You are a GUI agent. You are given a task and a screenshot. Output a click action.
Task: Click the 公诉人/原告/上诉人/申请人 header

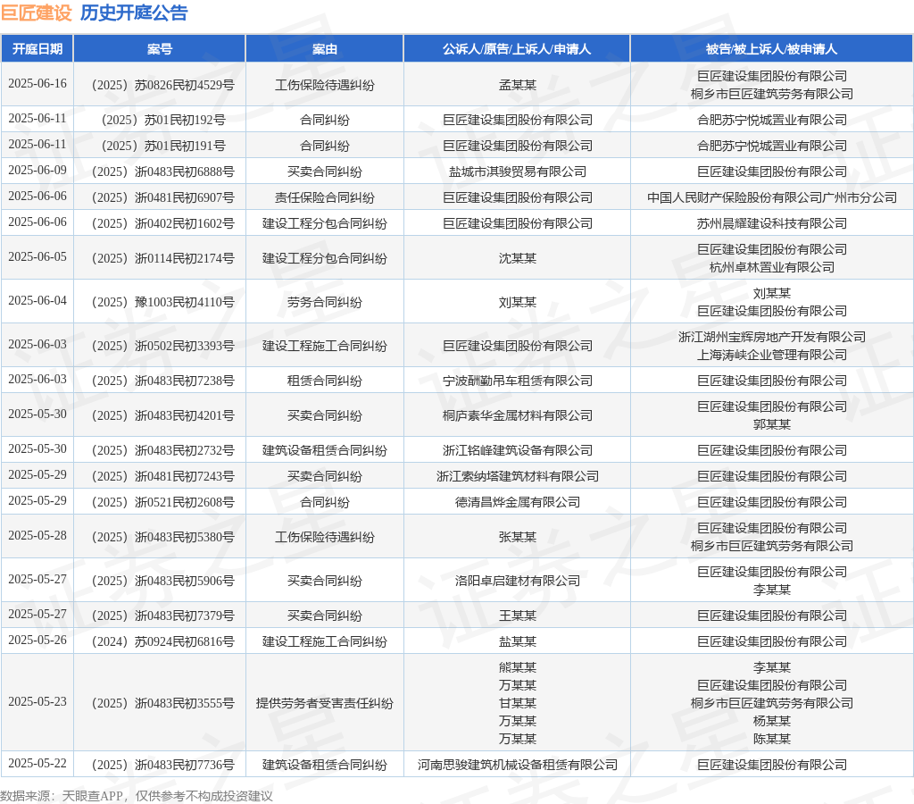pyautogui.click(x=517, y=49)
